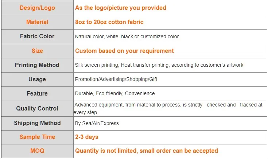Image resolution: width=268 pixels, height=159 pixels.
Task: Click the '2-3 days' sample time value
Action: (87, 137)
